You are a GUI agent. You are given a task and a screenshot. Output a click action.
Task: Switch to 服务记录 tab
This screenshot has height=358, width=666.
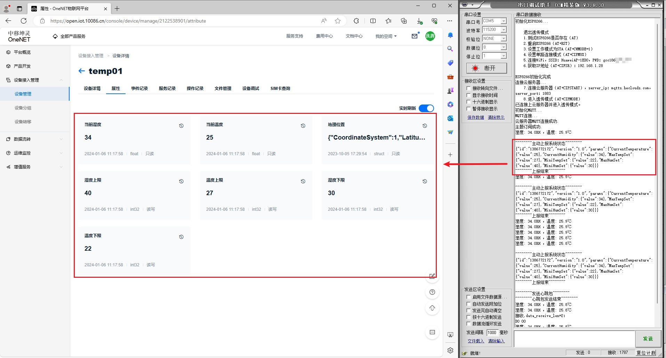(x=167, y=89)
